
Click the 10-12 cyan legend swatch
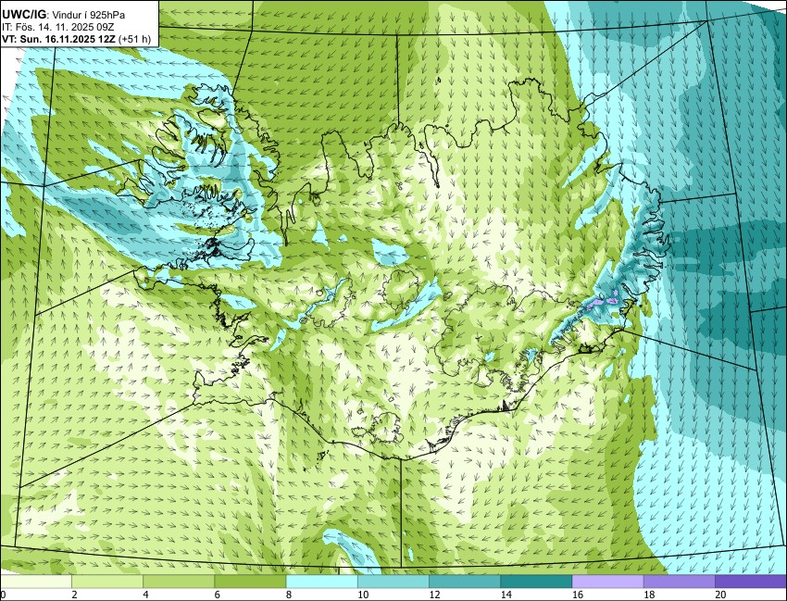[x=393, y=582]
